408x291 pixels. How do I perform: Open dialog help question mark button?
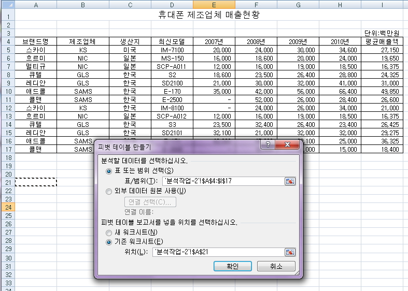tap(268, 144)
